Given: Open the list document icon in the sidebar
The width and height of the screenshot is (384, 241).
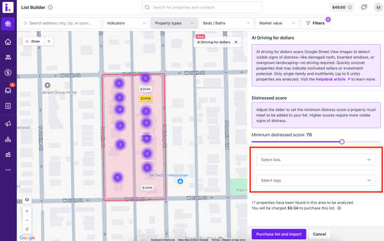Looking at the screenshot, I should (8, 105).
